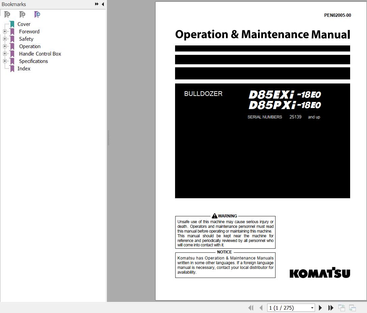Go to the last page
The image size is (367, 313).
(x=331, y=308)
